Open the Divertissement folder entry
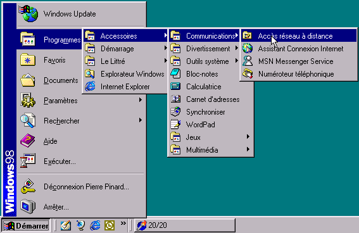The height and width of the screenshot is (233, 359). coord(205,49)
